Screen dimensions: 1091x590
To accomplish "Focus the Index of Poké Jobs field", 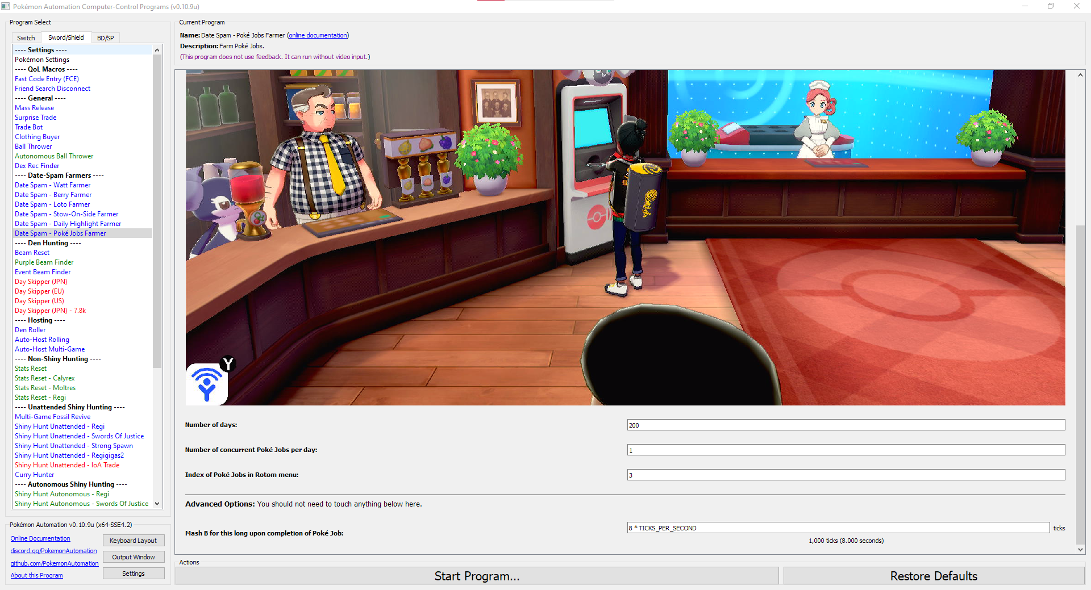I will [846, 475].
